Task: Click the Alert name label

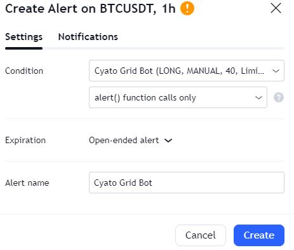Action: pyautogui.click(x=27, y=183)
